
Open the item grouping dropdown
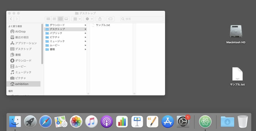pos(77,19)
